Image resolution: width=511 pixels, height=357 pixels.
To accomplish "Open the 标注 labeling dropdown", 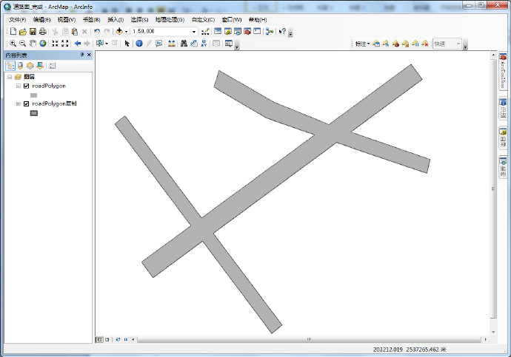I will (x=362, y=44).
